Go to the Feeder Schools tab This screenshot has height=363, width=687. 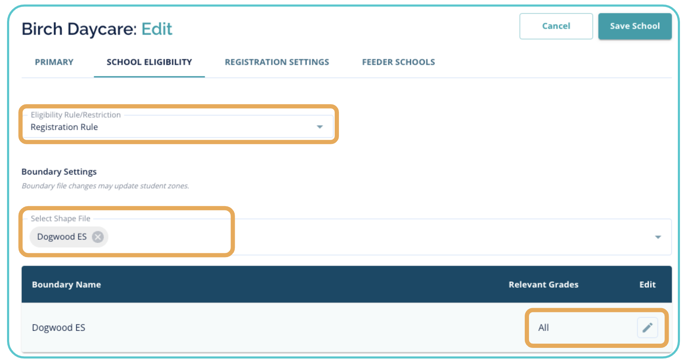(x=398, y=62)
